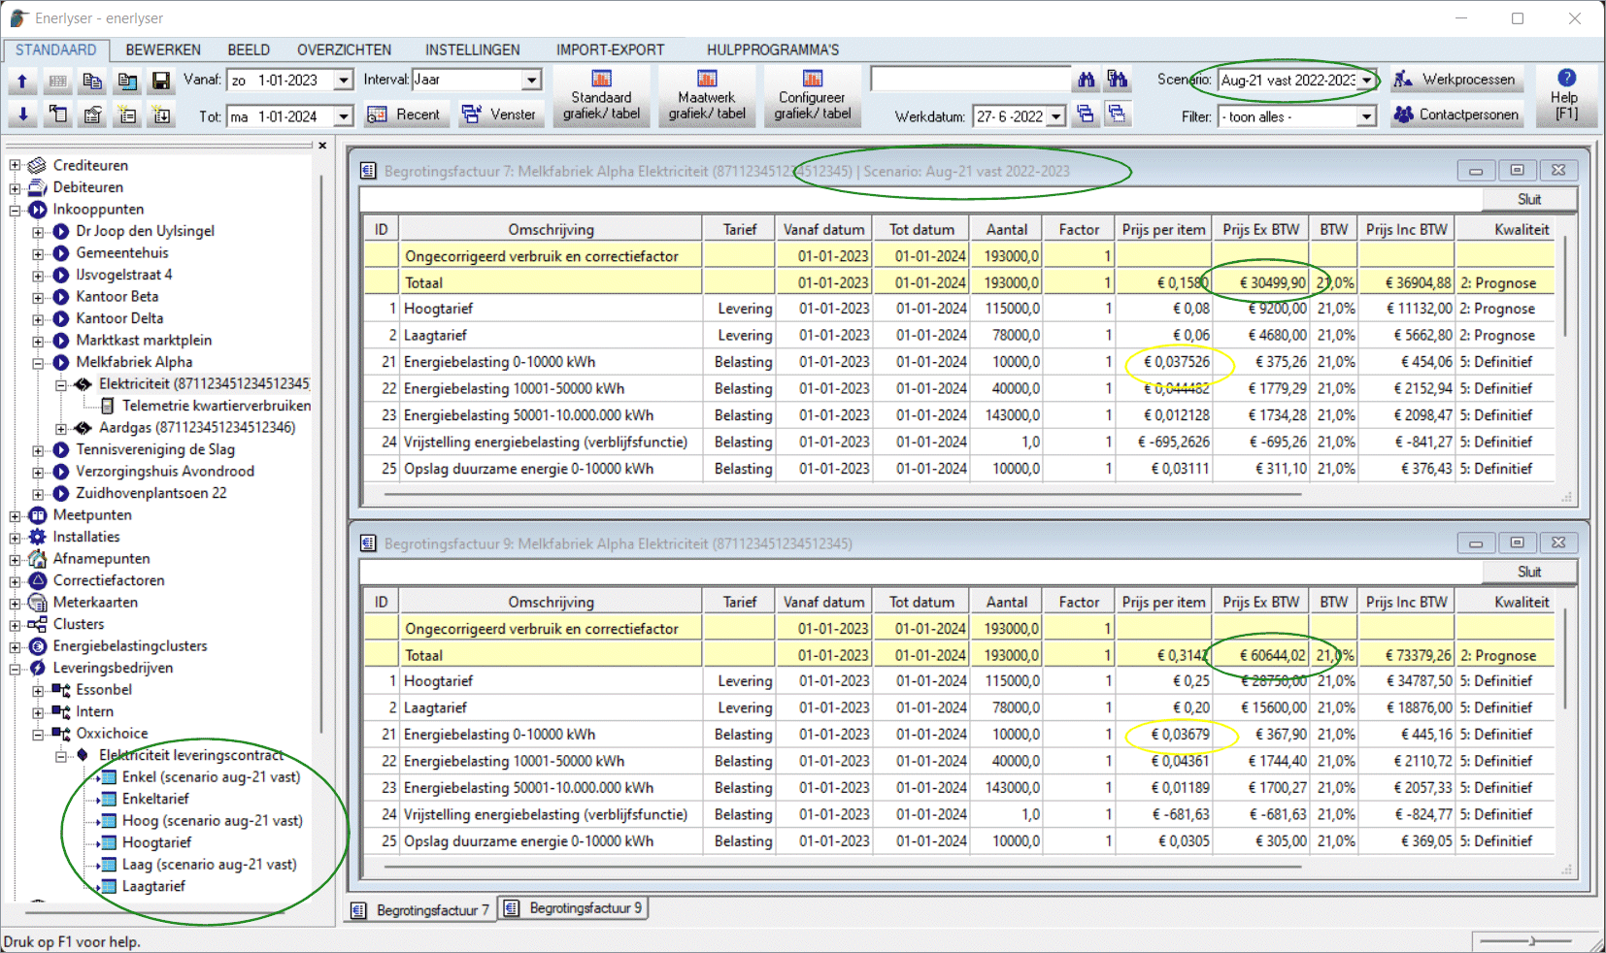Switch to Begrotingsfactuur 7 tab
The width and height of the screenshot is (1606, 953).
coord(421,910)
